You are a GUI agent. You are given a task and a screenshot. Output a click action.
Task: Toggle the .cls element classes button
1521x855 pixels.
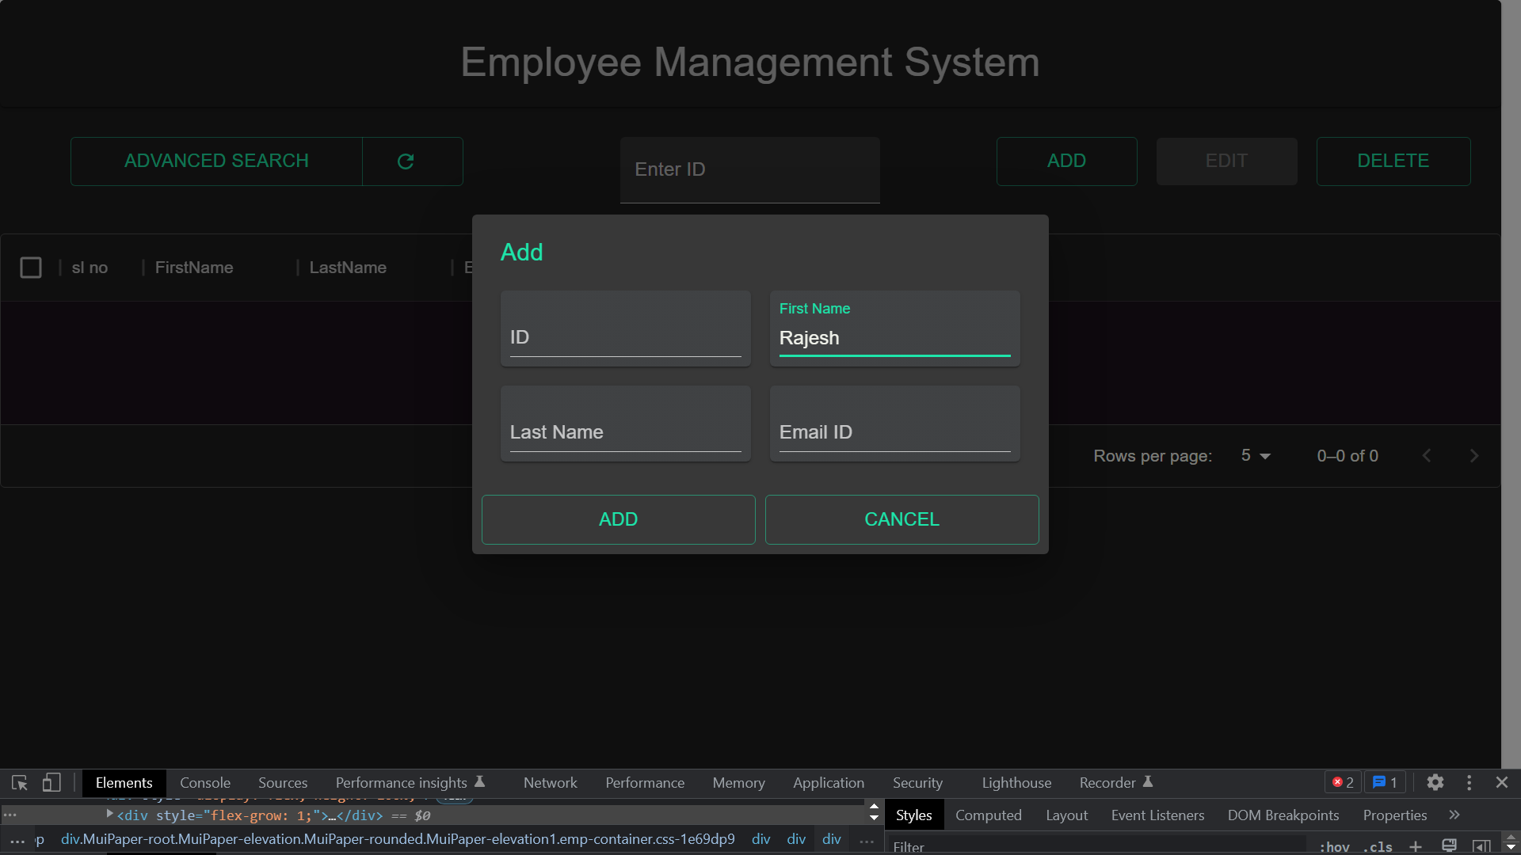(x=1378, y=846)
